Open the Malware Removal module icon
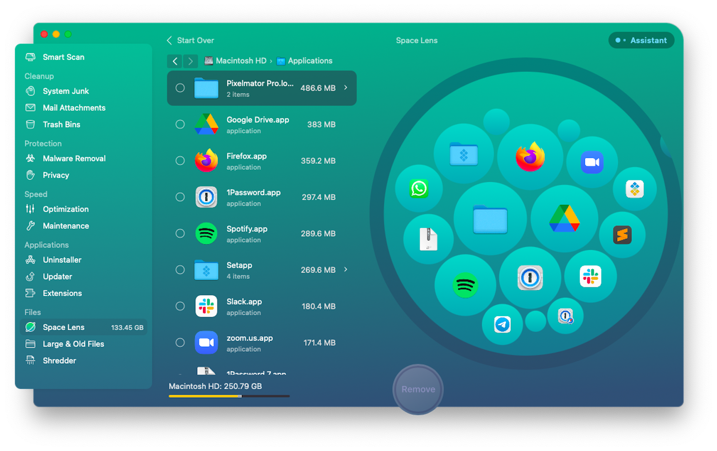The width and height of the screenshot is (717, 451). pyautogui.click(x=31, y=158)
